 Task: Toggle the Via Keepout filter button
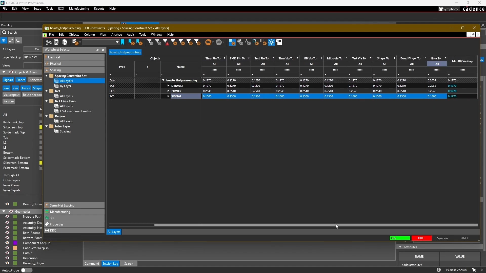[11, 95]
